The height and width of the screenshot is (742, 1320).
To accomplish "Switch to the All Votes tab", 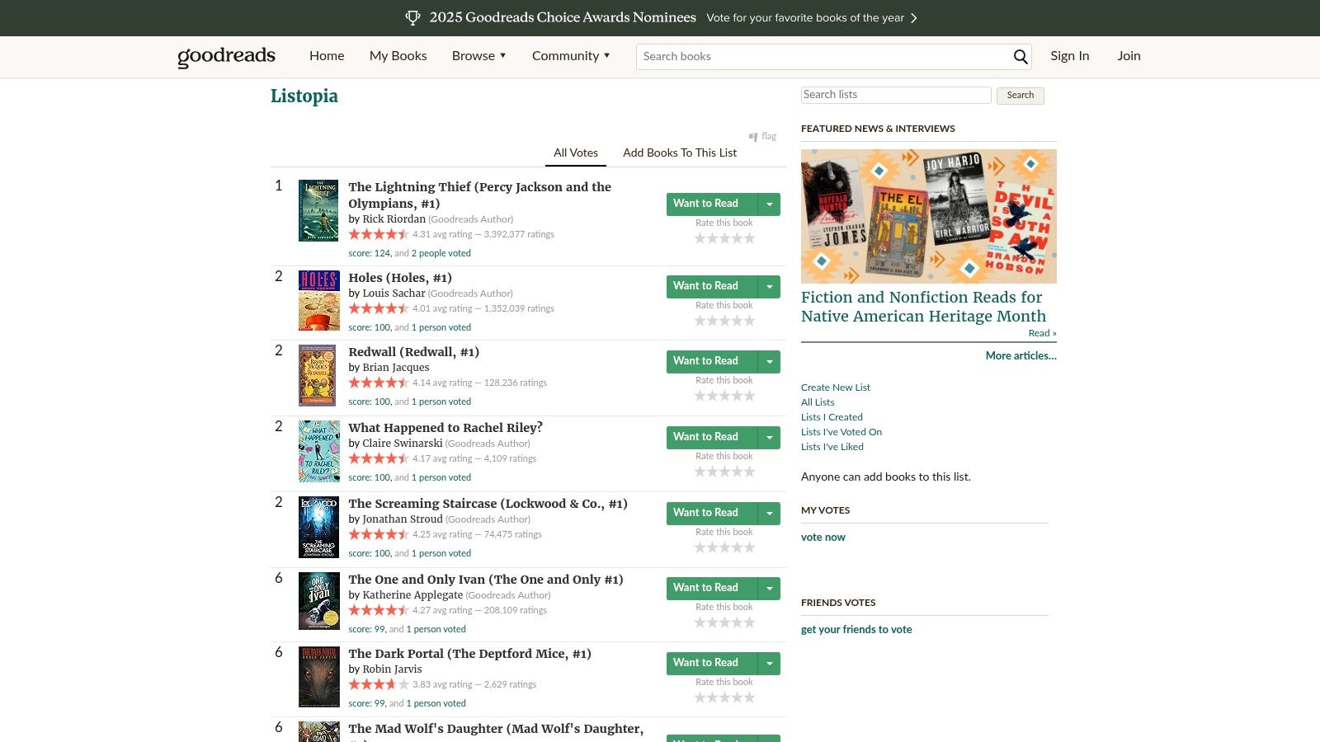I will tap(576, 153).
